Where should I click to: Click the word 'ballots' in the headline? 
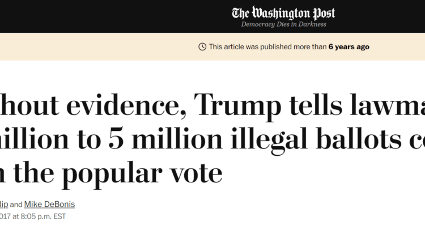pyautogui.click(x=359, y=138)
